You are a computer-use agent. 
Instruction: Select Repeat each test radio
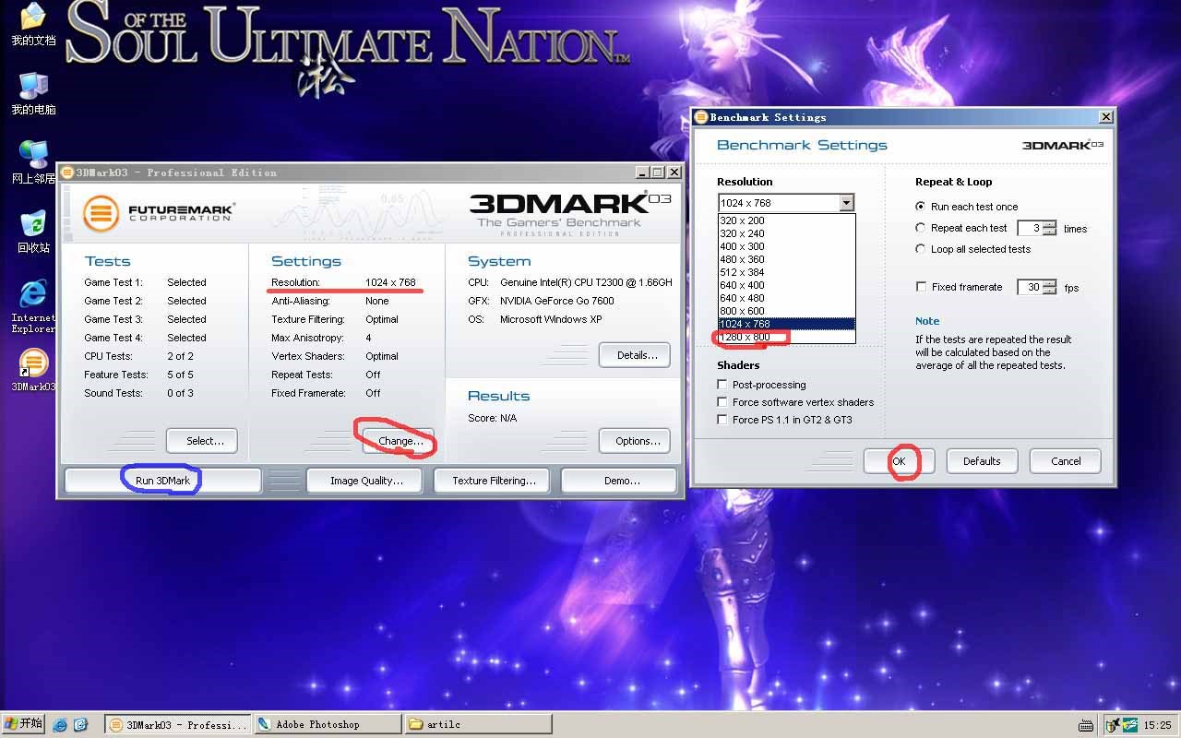[921, 228]
